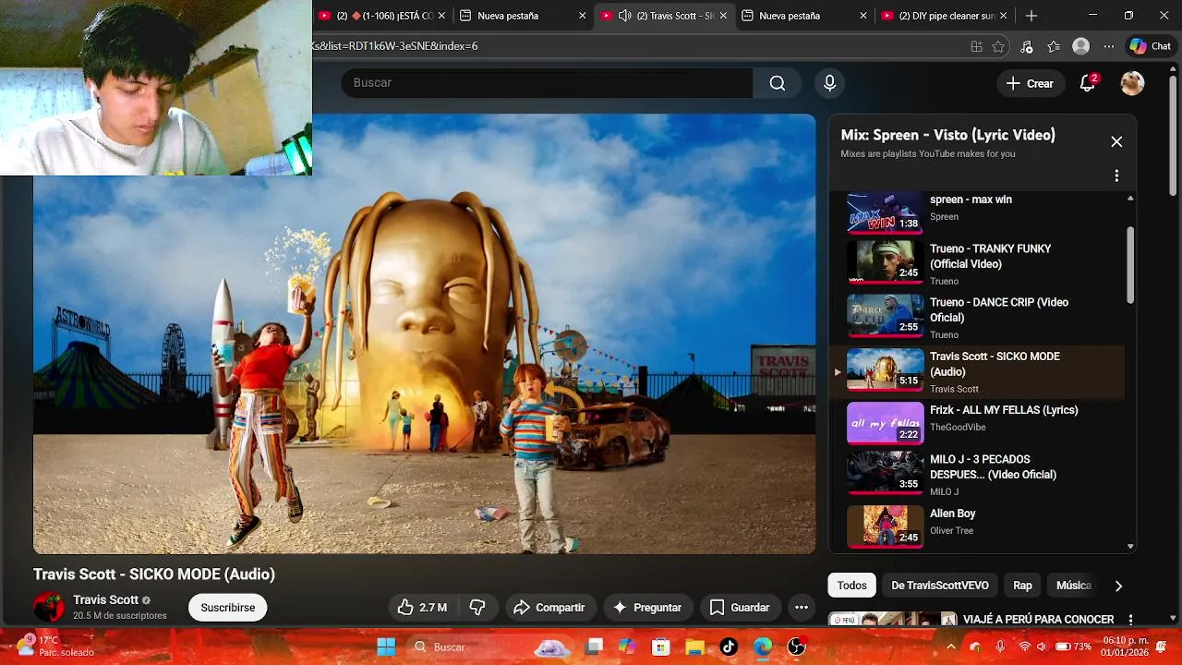Save video with the Guardar button
This screenshot has width=1182, height=665.
(x=739, y=607)
